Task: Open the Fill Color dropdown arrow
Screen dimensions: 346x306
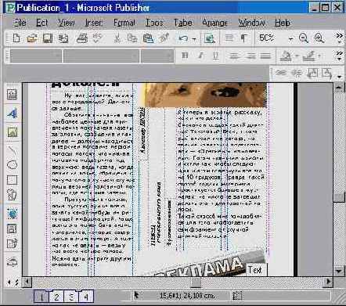Action: tap(297, 56)
